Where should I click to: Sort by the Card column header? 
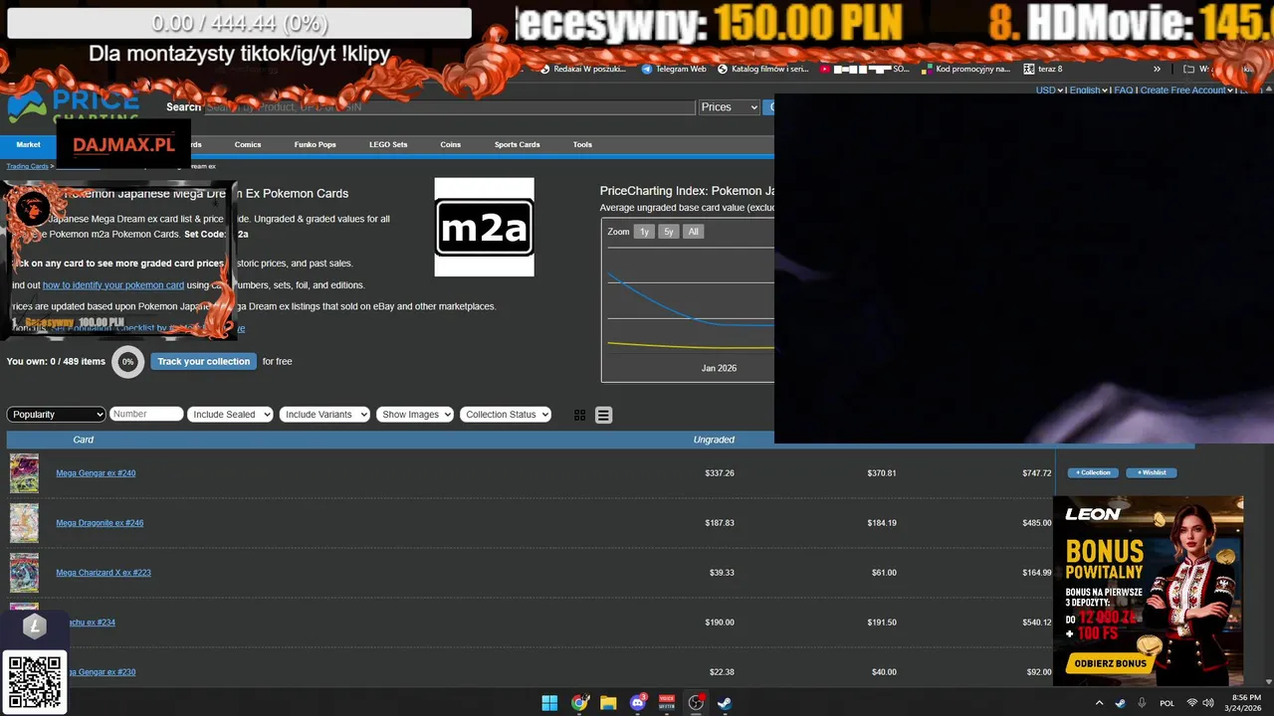[84, 440]
